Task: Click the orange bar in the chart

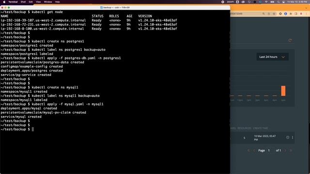Action: 283,91
